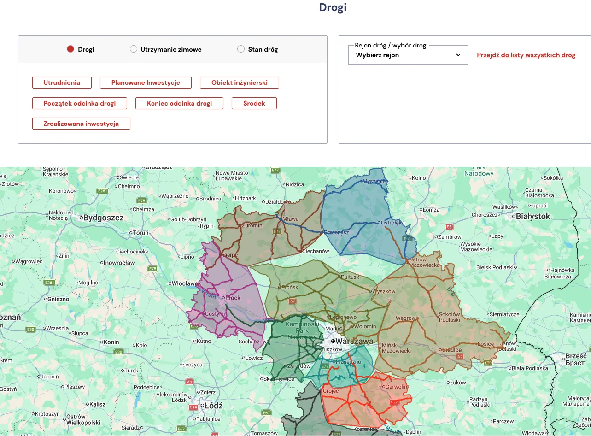591x436 pixels.
Task: Click the Mińsk Mazowiecki map label
Action: tap(396, 348)
